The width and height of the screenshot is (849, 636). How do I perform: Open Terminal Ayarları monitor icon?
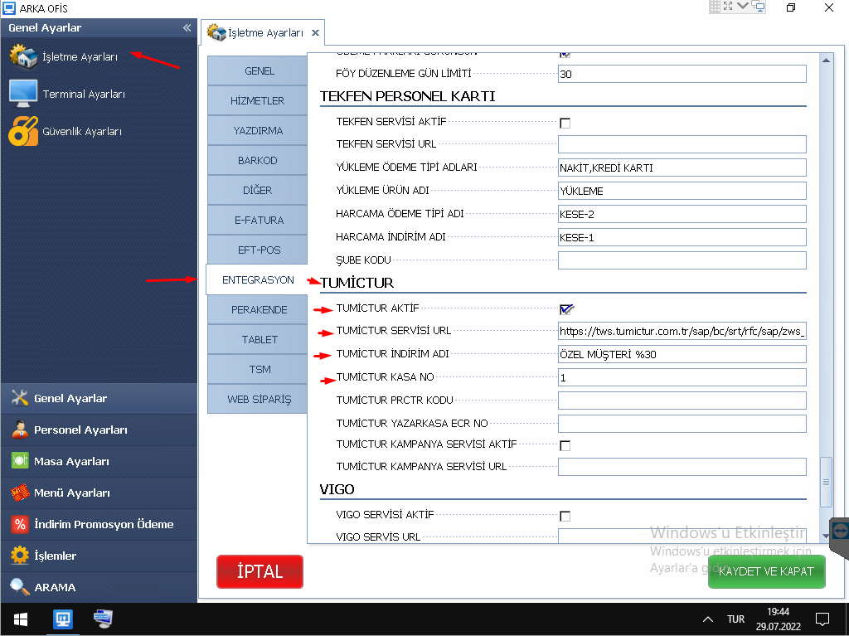tap(22, 93)
